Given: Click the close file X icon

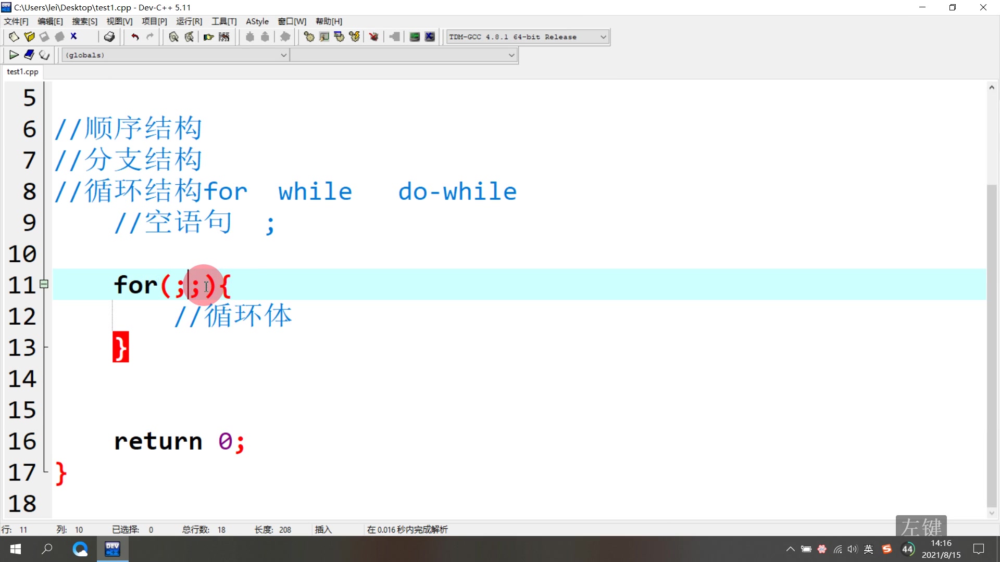Looking at the screenshot, I should [x=74, y=36].
